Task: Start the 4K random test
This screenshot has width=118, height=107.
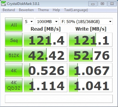Action: tap(14, 70)
